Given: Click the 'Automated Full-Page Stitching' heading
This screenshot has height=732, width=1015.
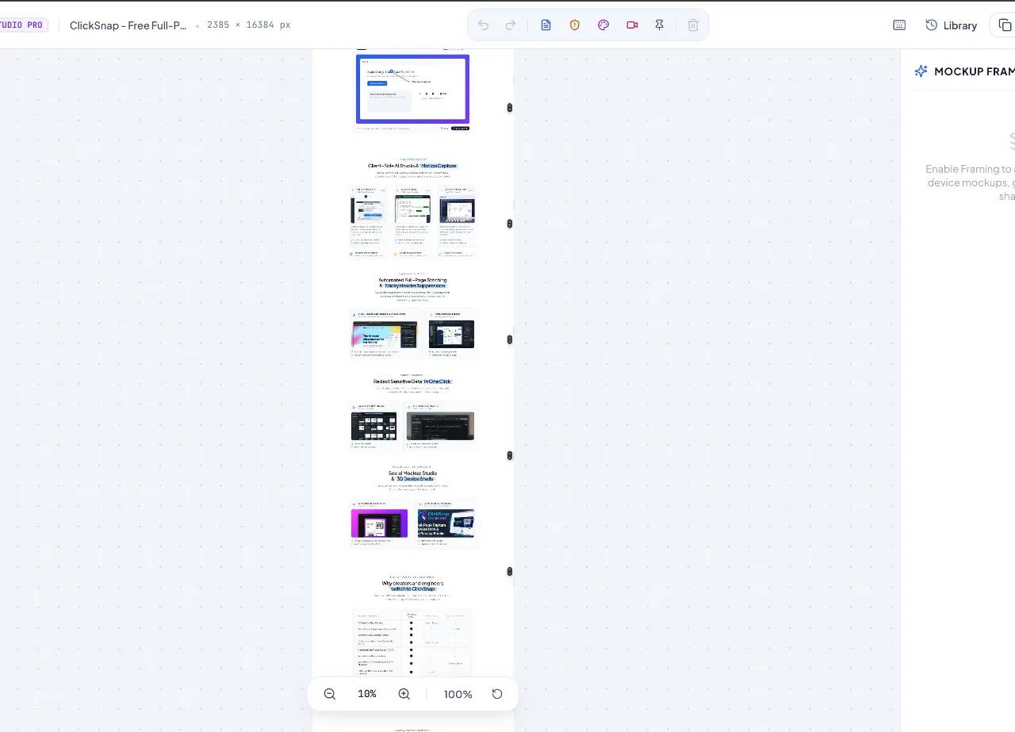Looking at the screenshot, I should pos(412,283).
